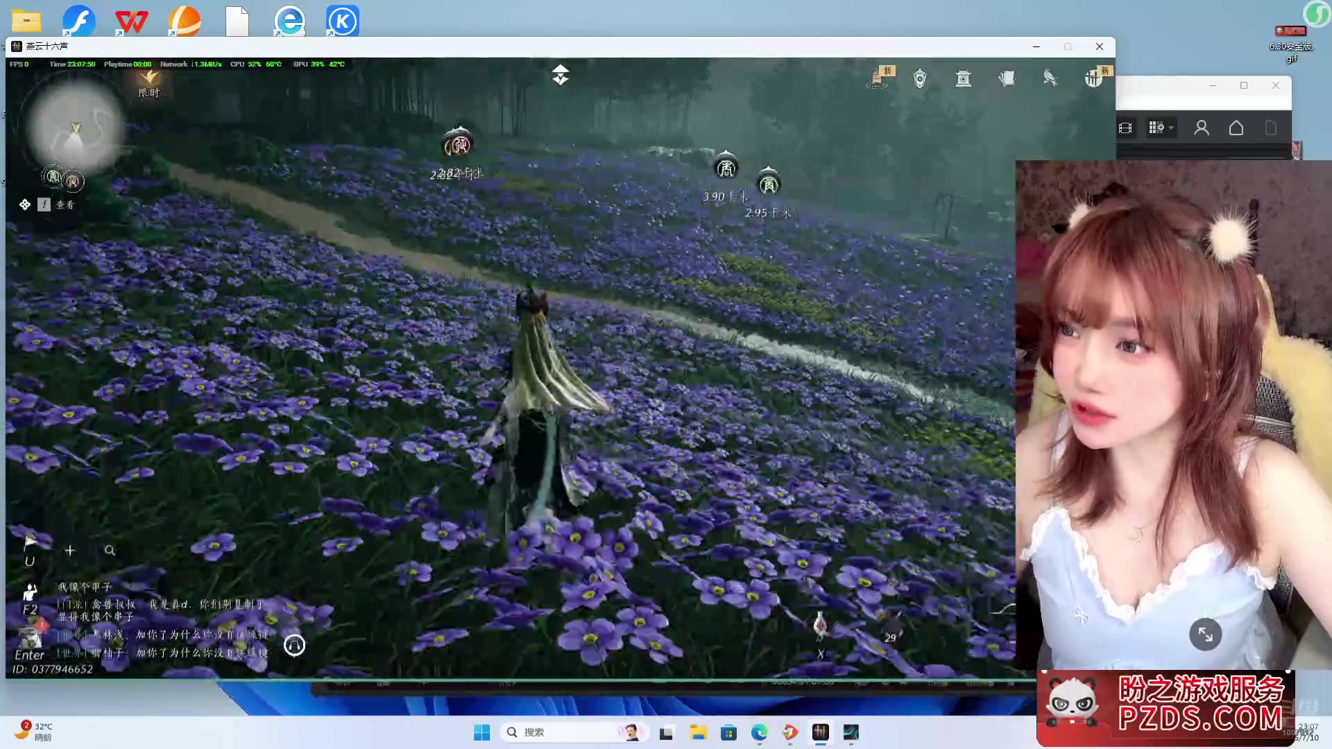
Task: Click the quest marker showing 3.90 千米
Action: coord(726,167)
